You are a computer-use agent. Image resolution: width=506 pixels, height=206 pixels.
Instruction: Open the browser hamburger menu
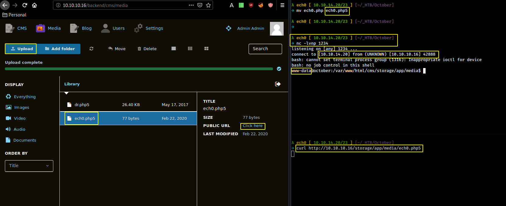(282, 5)
